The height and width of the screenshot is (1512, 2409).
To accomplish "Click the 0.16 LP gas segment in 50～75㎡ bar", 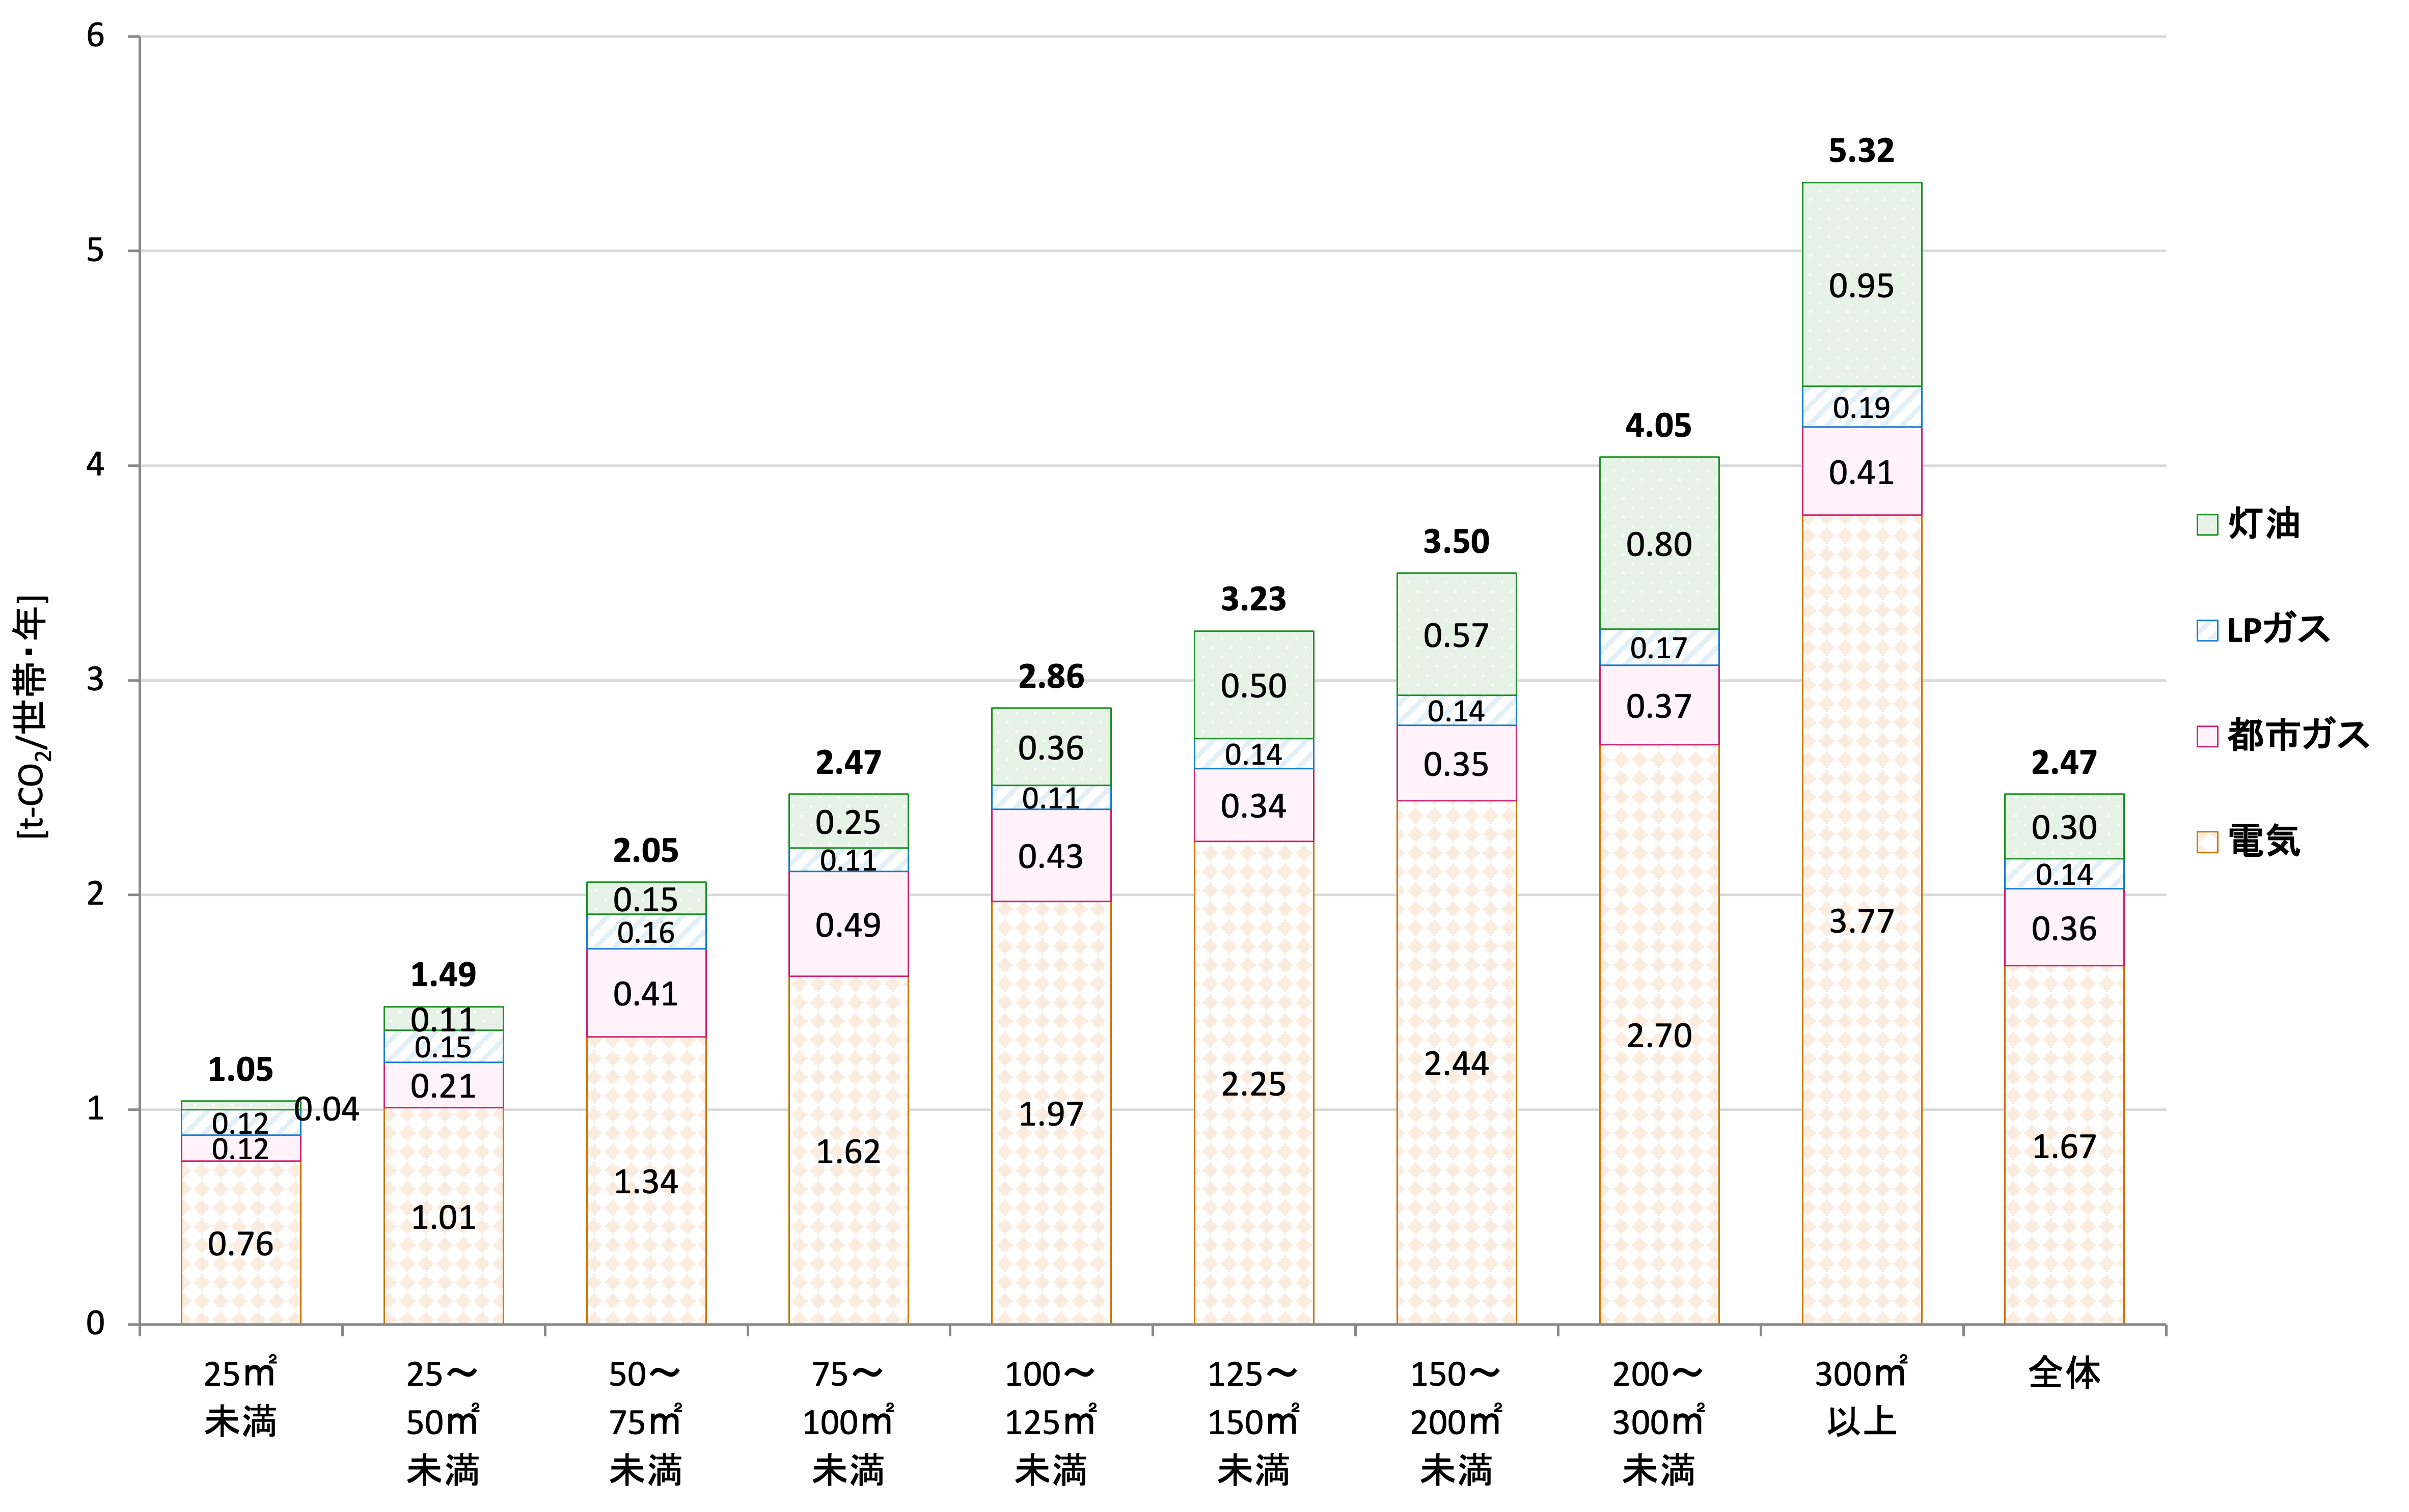I will (x=645, y=933).
